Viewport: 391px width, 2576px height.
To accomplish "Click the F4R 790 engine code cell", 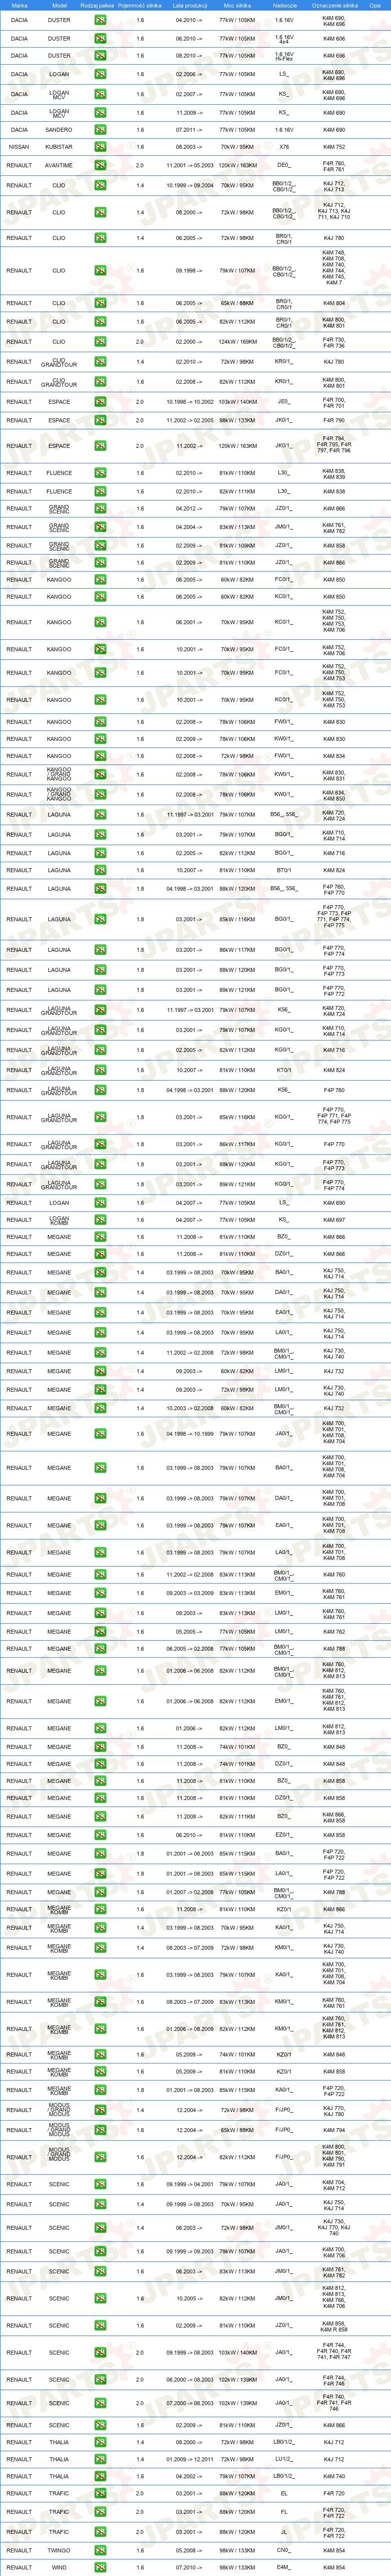I will coord(334,421).
